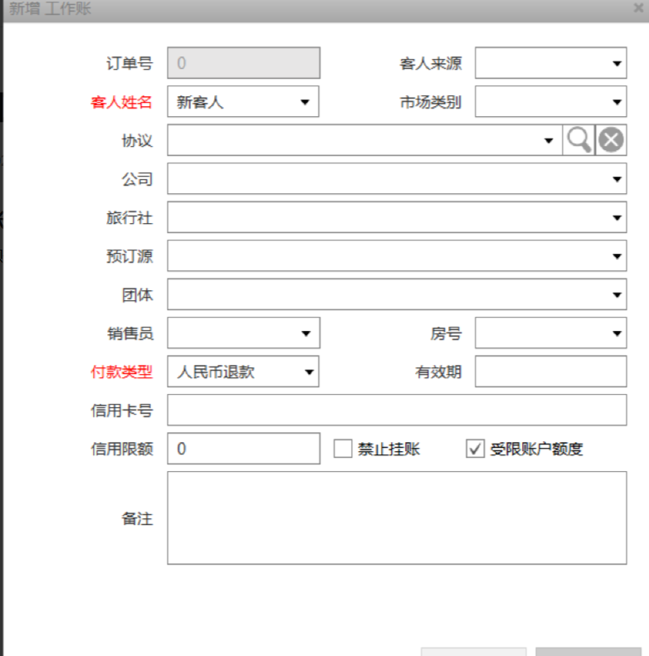The image size is (649, 656).
Task: Click into the 备注 text area
Action: pos(397,518)
